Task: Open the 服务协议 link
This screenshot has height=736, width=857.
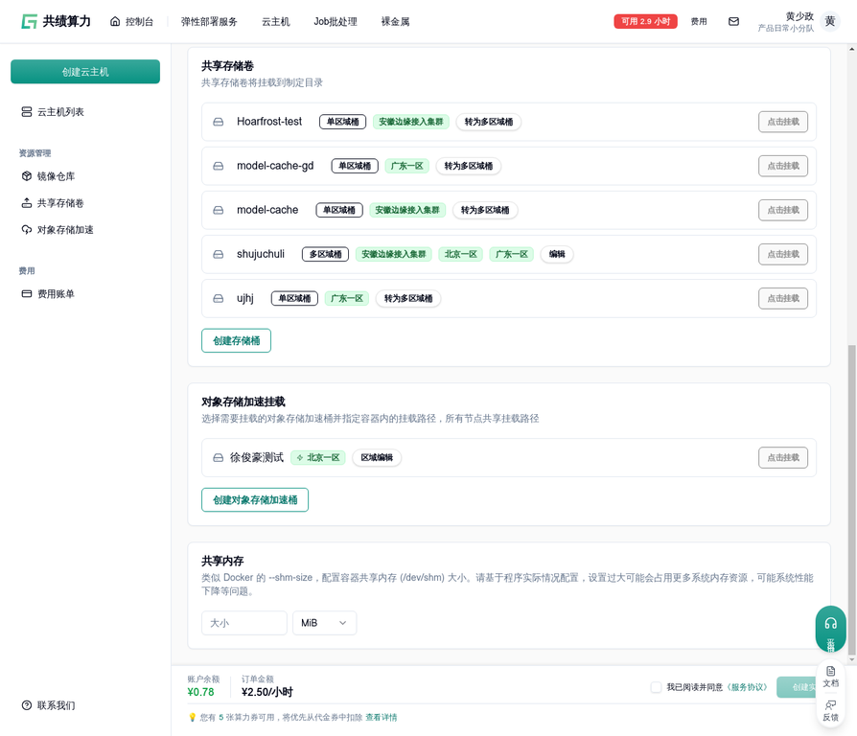Action: point(748,687)
